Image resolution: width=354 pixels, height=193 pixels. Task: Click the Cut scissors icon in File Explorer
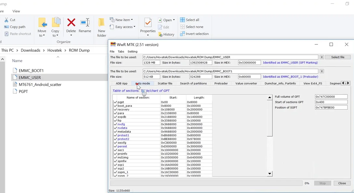click(x=6, y=20)
